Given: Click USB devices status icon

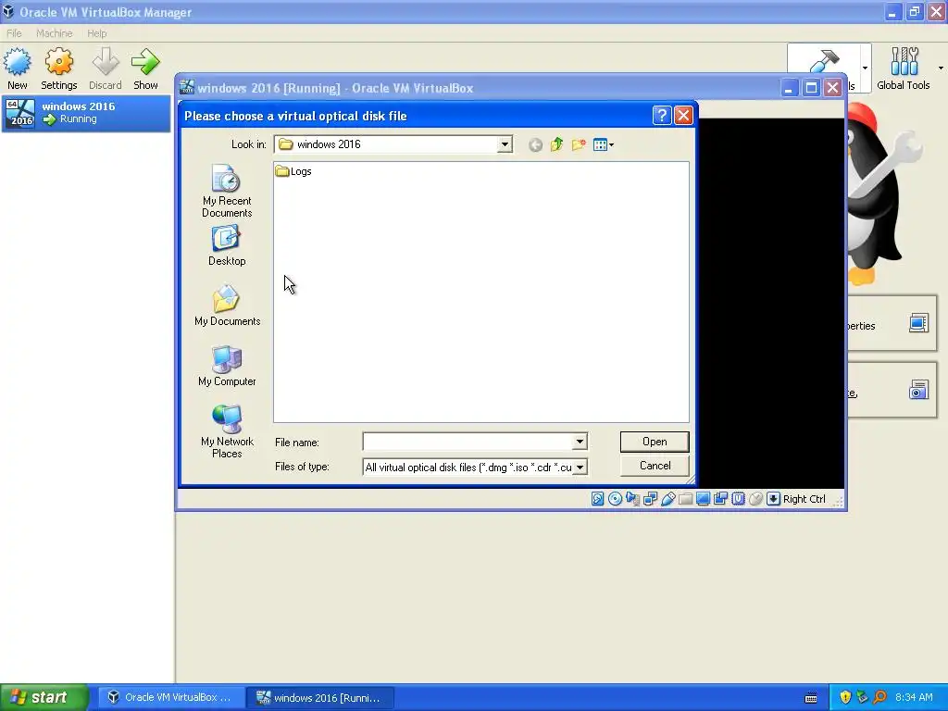Looking at the screenshot, I should 667,499.
